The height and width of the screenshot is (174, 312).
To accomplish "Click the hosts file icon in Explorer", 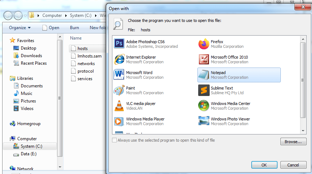I will 74,49.
